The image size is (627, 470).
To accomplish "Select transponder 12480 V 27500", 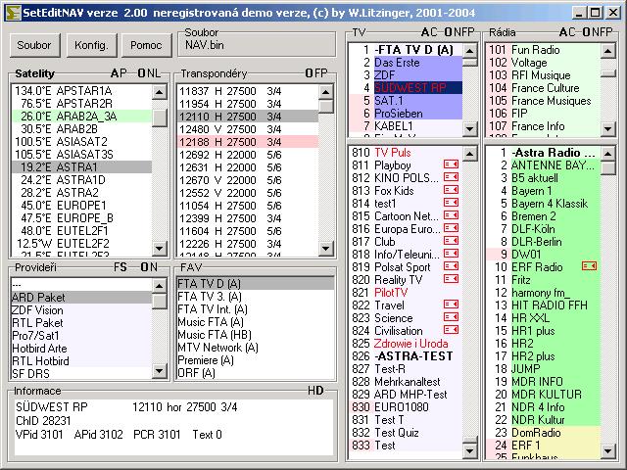I will pos(248,129).
